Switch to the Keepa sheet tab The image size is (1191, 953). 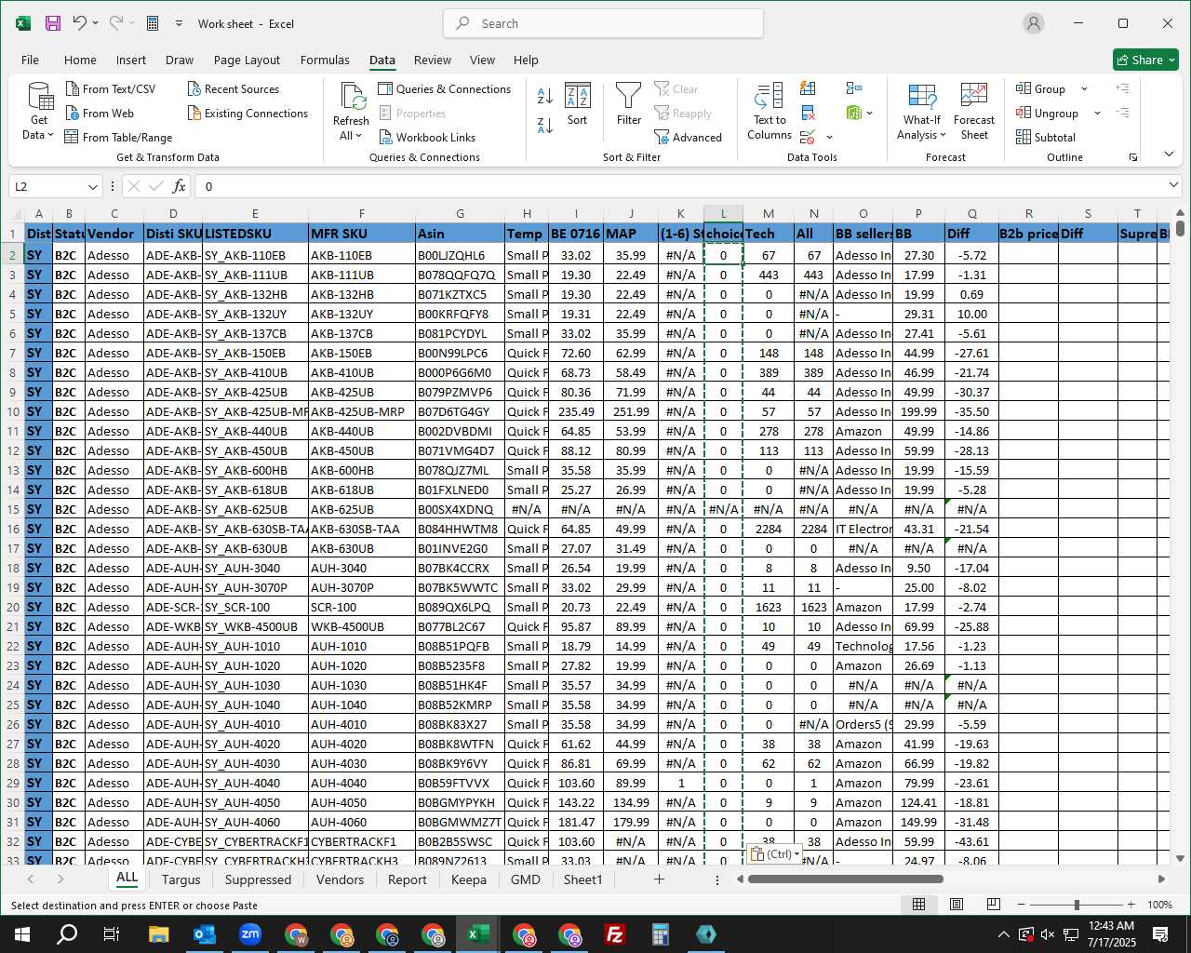tap(468, 879)
